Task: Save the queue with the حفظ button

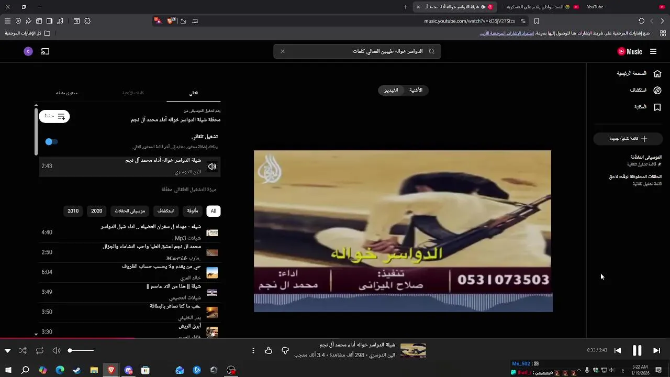Action: (54, 116)
